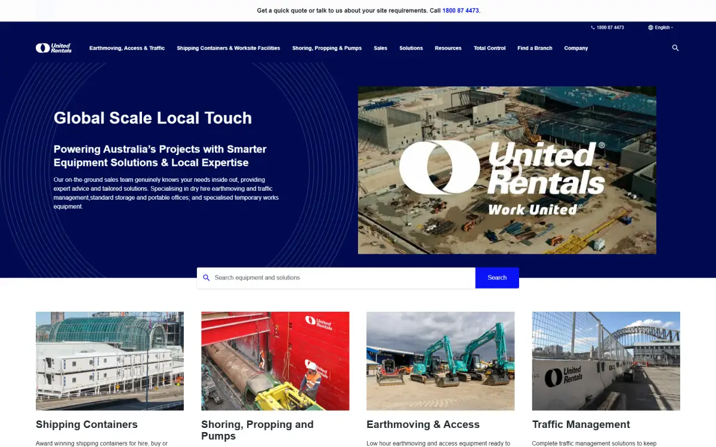
Task: Click the phone icon beside 1800 87 4473
Action: pos(593,27)
